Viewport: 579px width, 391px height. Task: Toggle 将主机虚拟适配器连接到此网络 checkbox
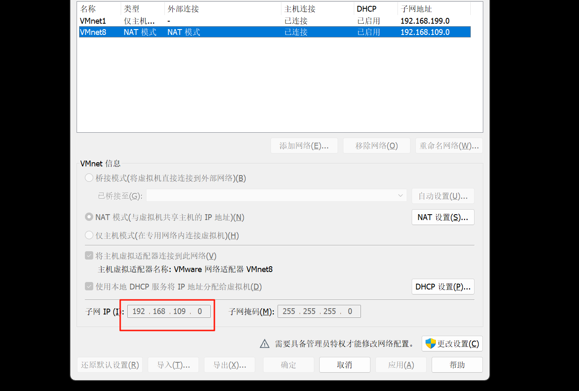[89, 255]
